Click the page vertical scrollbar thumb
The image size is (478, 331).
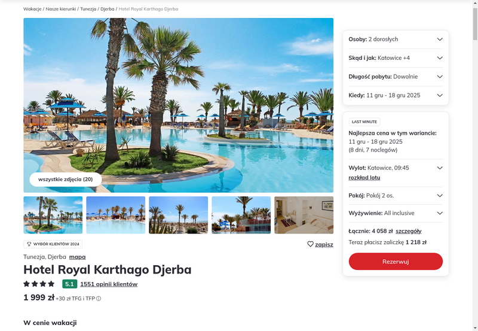475,24
